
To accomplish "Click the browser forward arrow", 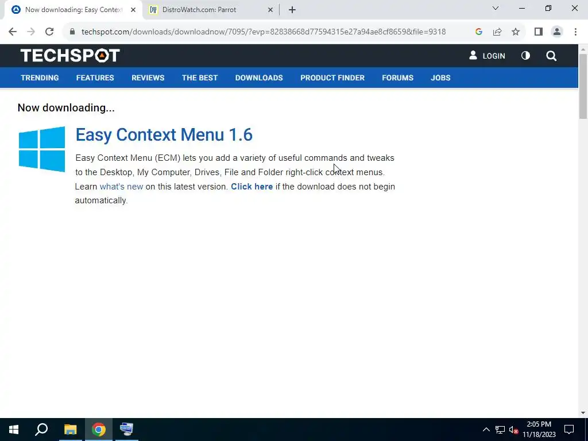I will 31,32.
